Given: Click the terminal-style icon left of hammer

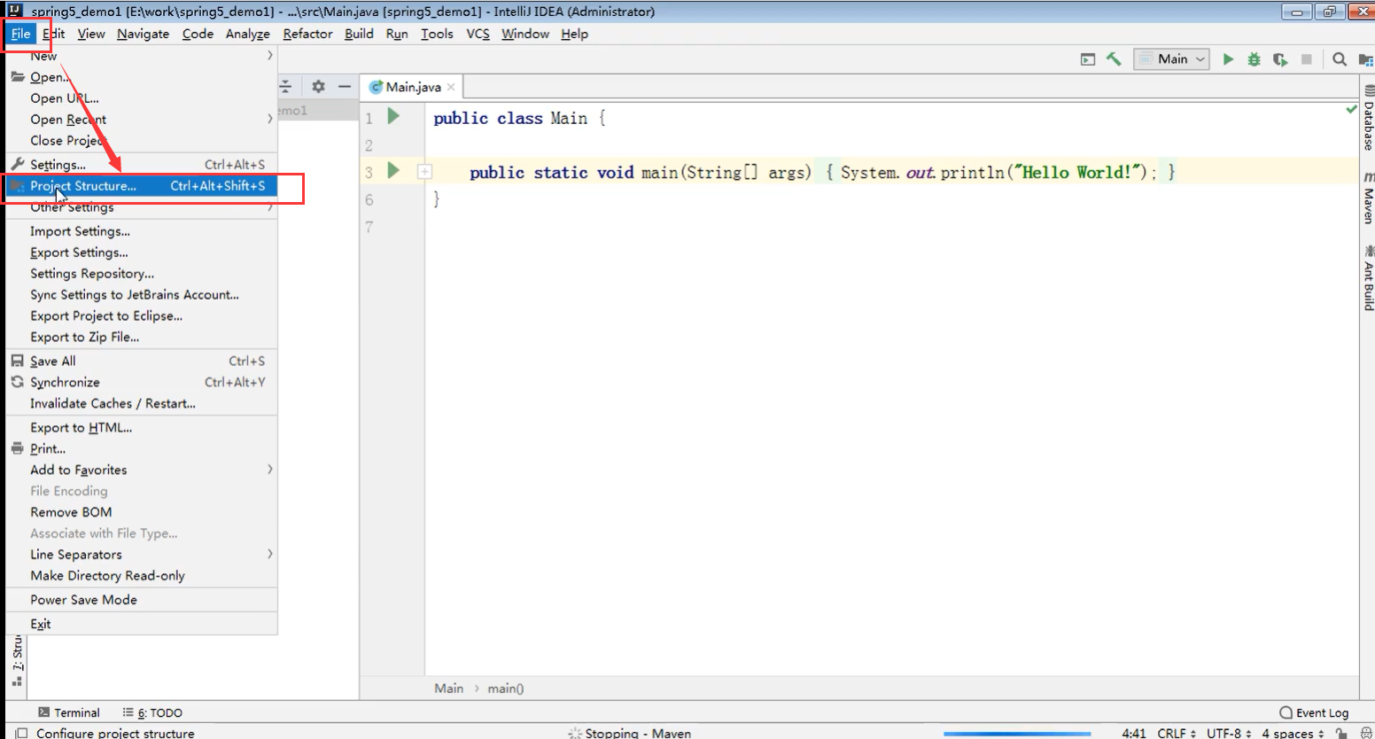Looking at the screenshot, I should (1088, 59).
